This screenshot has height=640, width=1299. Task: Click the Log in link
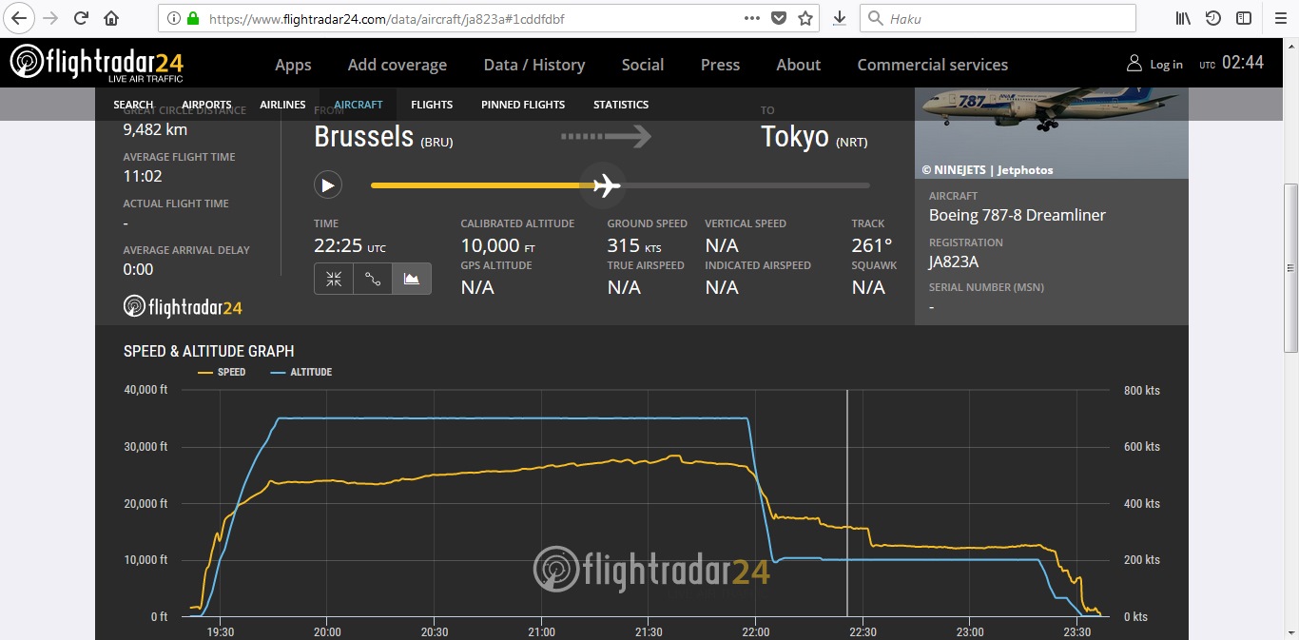point(1154,64)
